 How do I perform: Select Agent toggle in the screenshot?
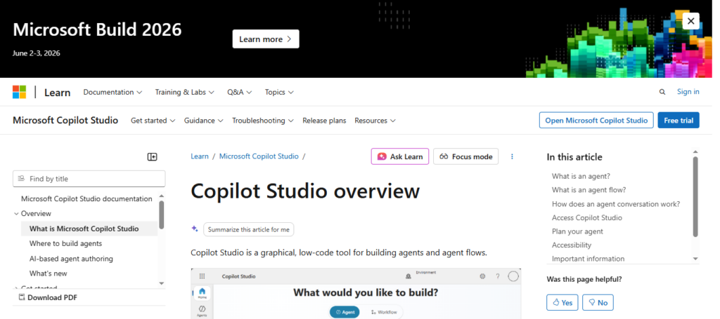[x=345, y=312]
